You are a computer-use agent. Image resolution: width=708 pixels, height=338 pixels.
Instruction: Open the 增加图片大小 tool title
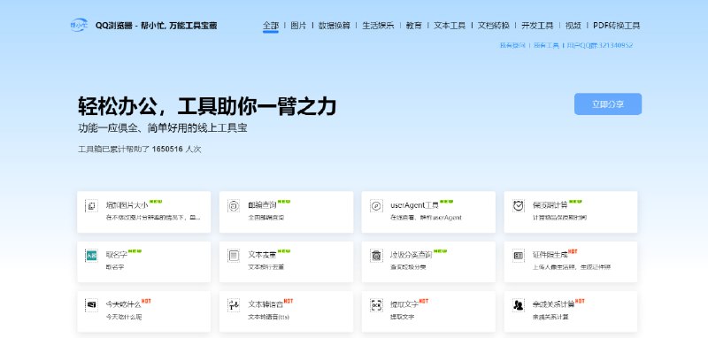(127, 205)
